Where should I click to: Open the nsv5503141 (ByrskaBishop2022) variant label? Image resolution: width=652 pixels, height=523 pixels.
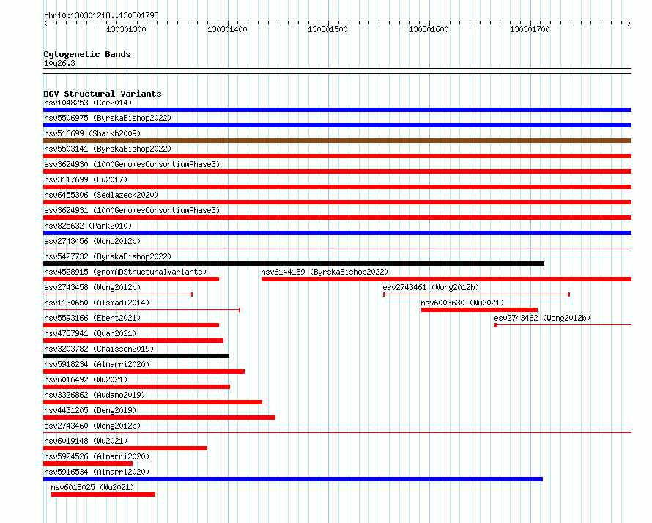pyautogui.click(x=108, y=149)
